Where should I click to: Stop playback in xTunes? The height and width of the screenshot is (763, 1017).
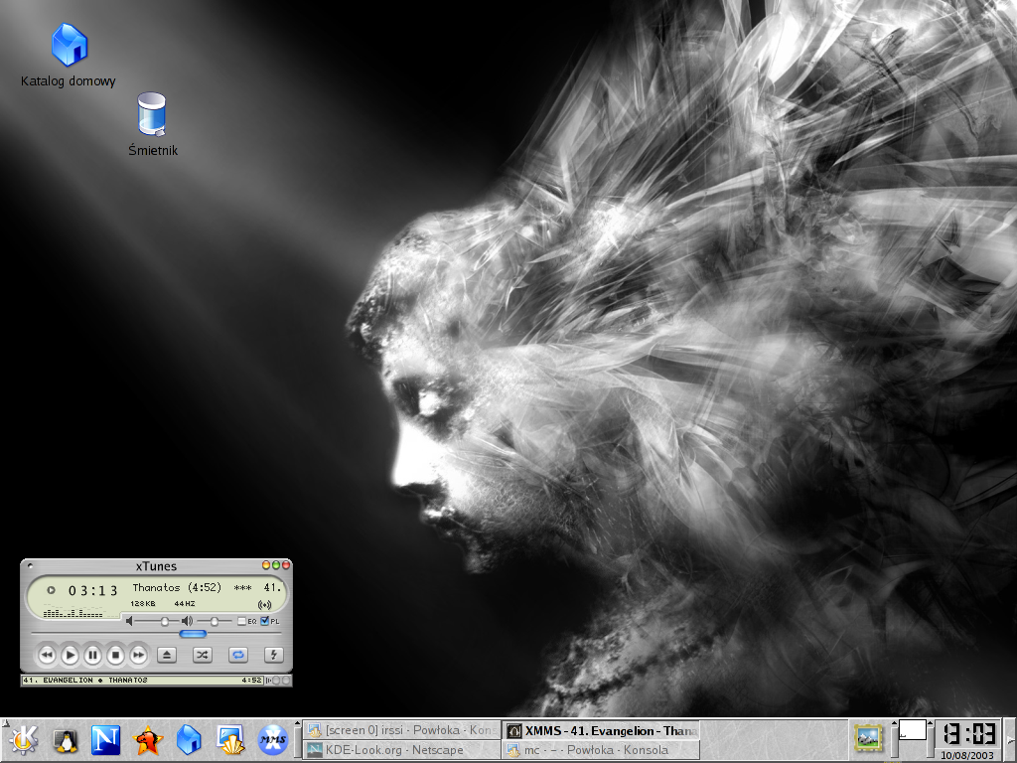[115, 656]
